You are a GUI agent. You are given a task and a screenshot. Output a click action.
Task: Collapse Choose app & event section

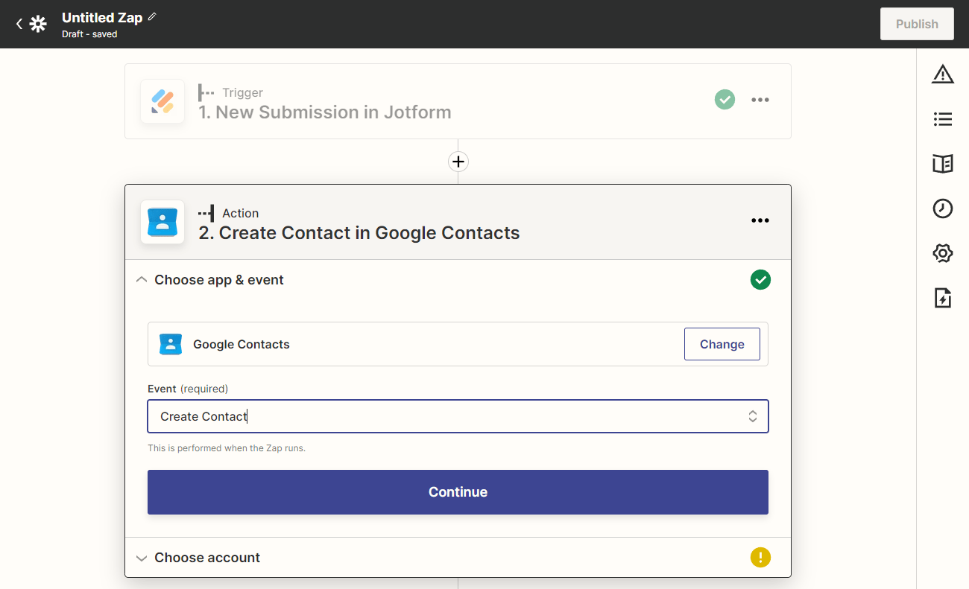142,280
